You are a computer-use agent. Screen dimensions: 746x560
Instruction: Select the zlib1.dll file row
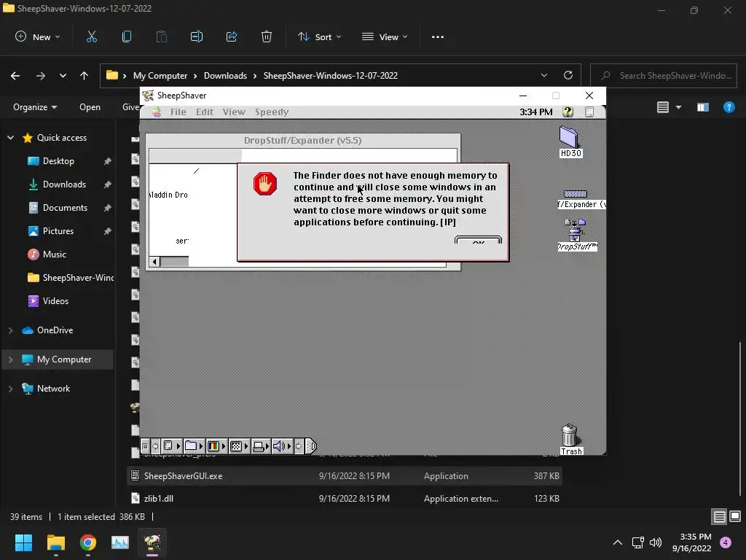point(345,498)
